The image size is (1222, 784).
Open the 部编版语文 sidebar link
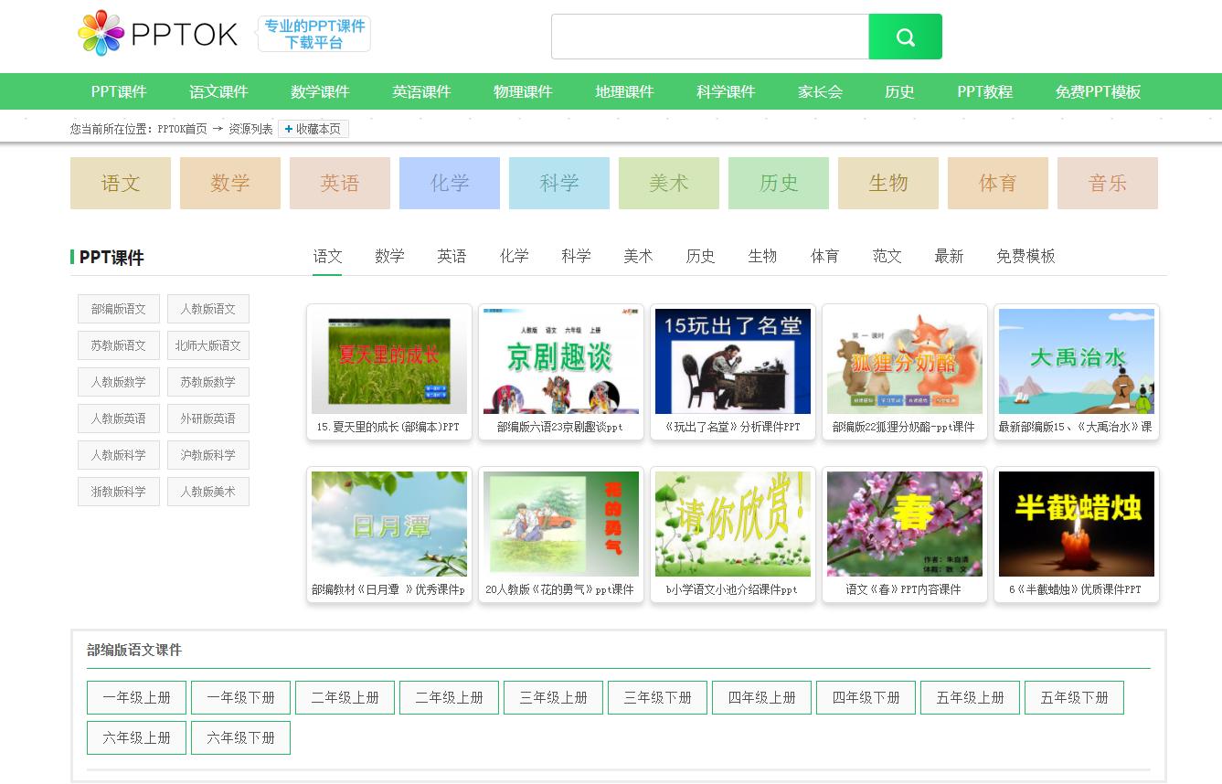[x=118, y=309]
